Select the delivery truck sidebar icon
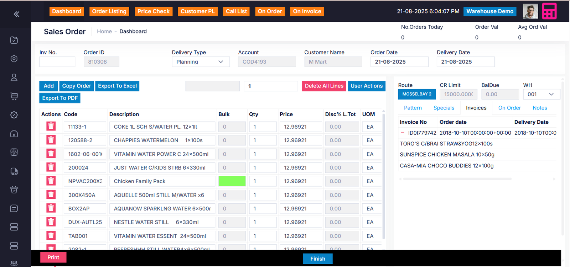The width and height of the screenshot is (570, 267). pos(14,171)
